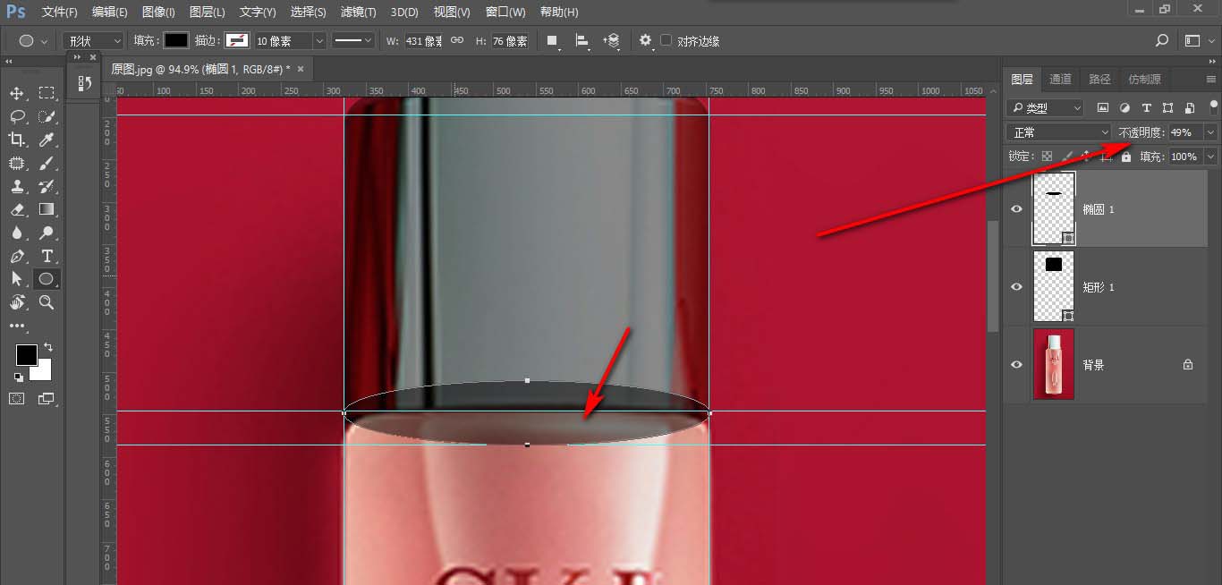Toggle Quick Mask mode
This screenshot has height=585, width=1222.
[x=17, y=398]
